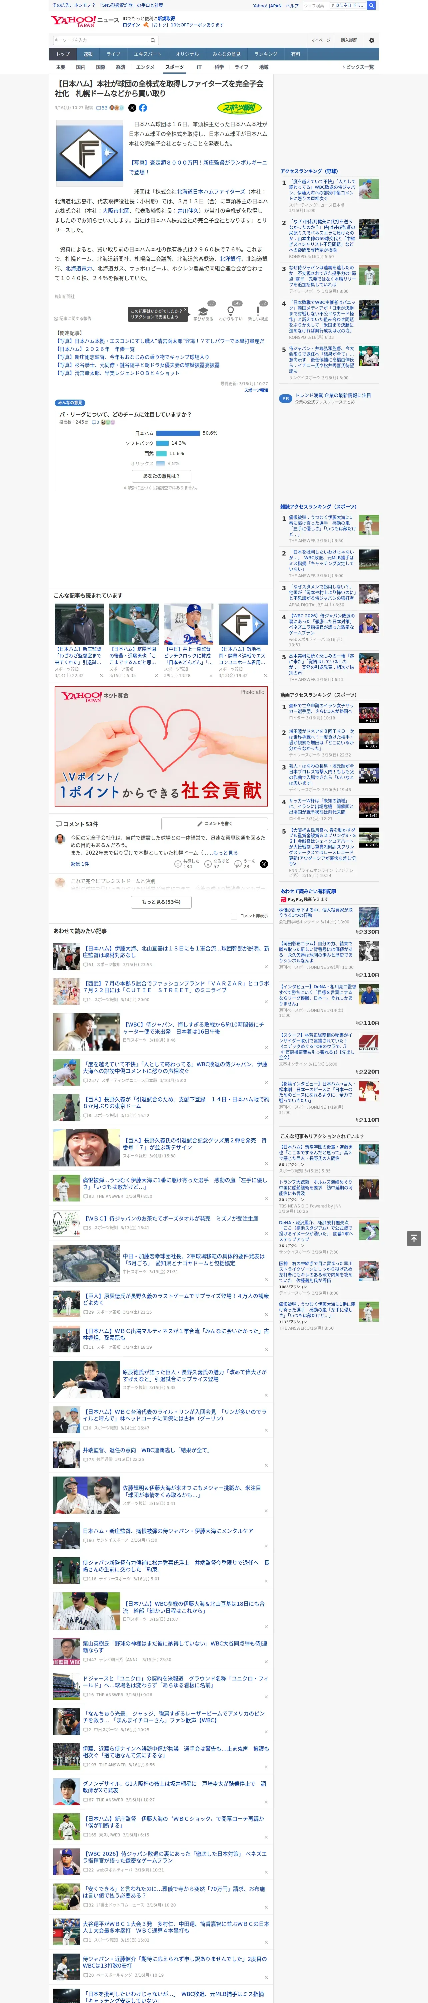
Task: Close the reaction tooltip popup
Action: (185, 310)
